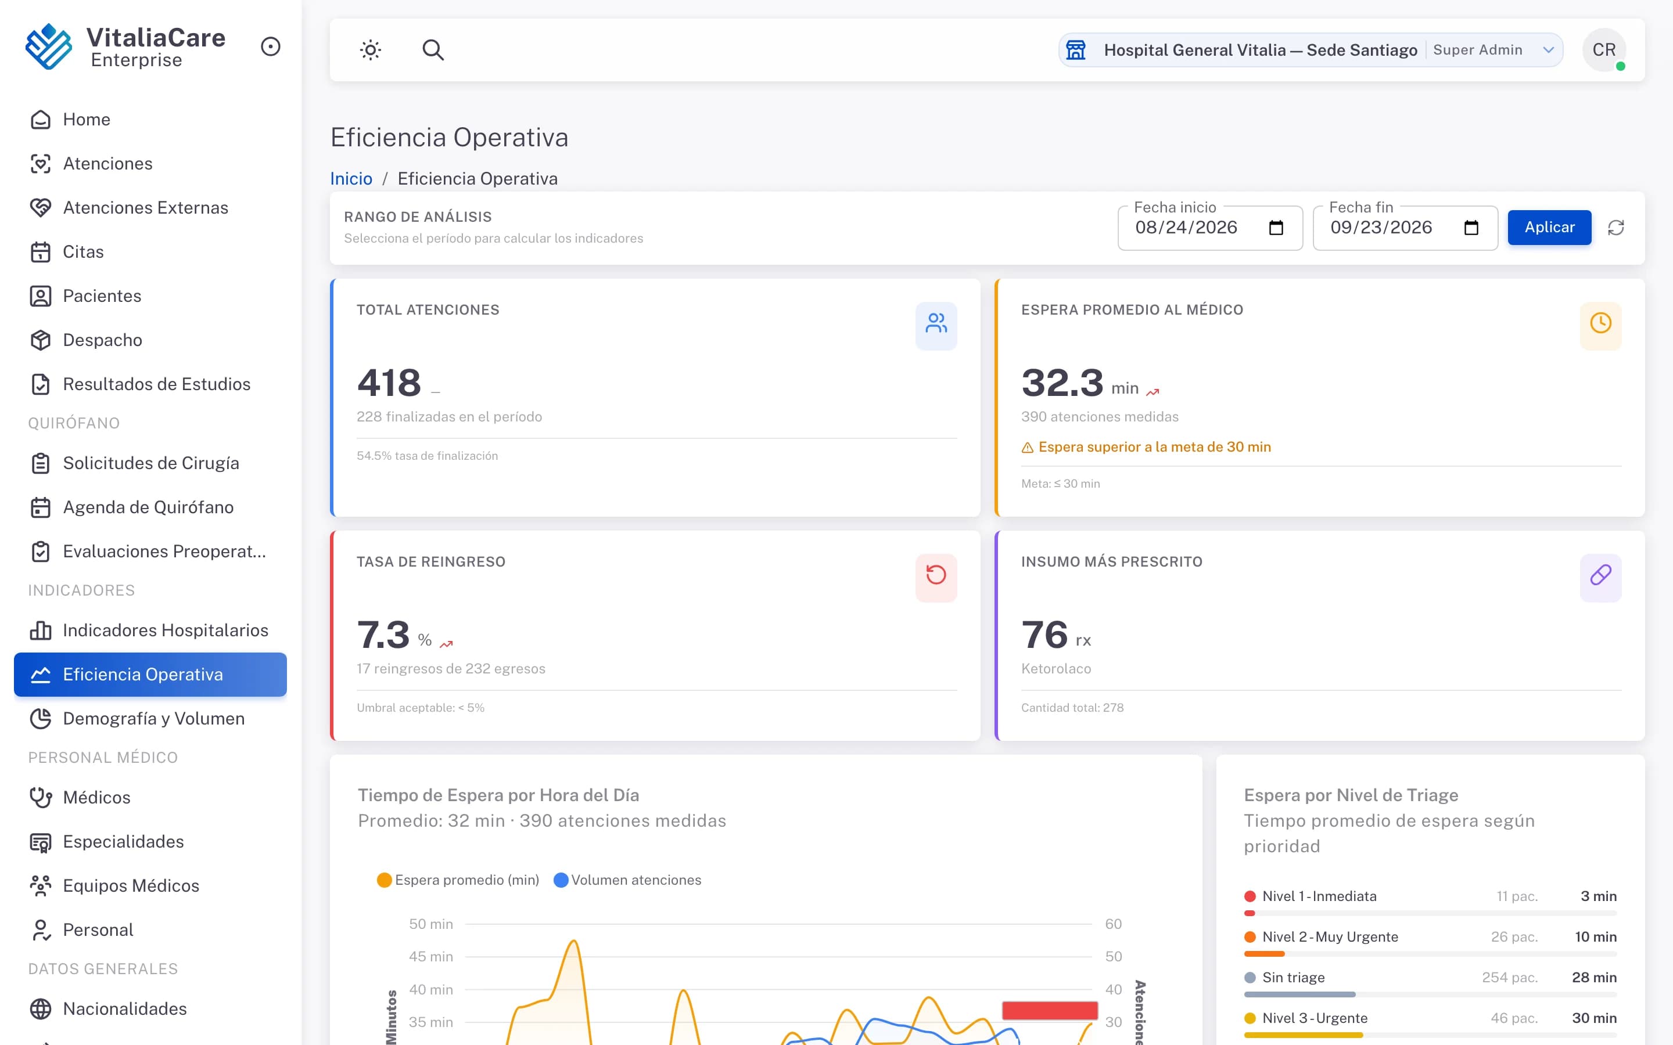Click the Nivel 2 - Muy Urgente progress bar
The height and width of the screenshot is (1045, 1673).
1430,954
